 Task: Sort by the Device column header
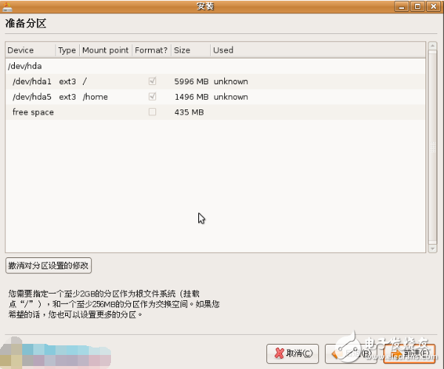30,50
